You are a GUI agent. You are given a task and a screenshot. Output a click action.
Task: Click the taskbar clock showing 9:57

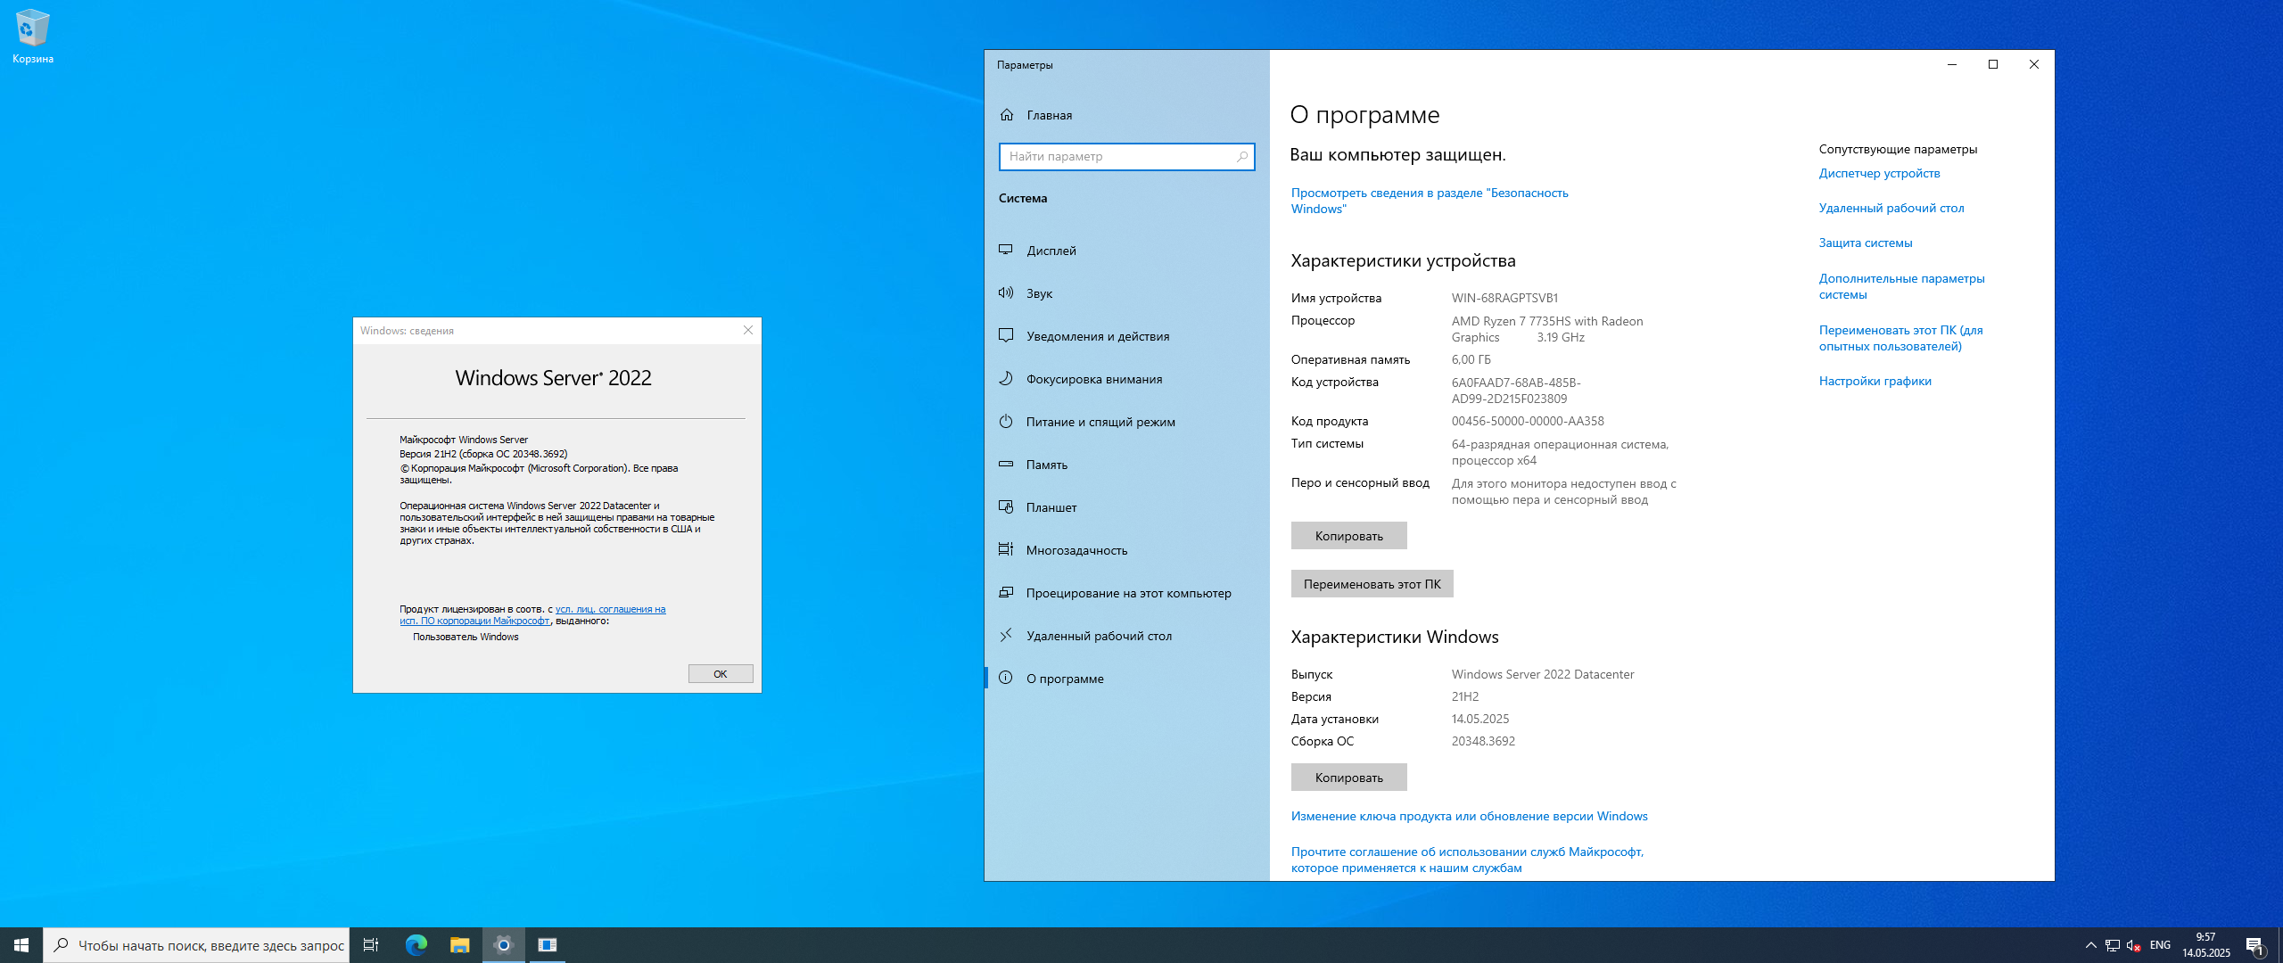(x=2206, y=945)
